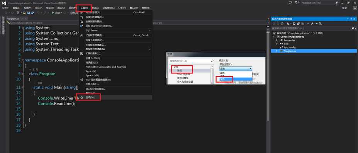
Task: Open the Debug configuration dropdown
Action: tap(74, 13)
